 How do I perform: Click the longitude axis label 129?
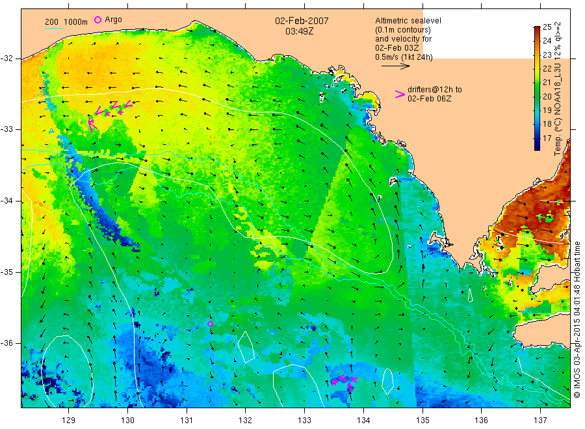69,420
